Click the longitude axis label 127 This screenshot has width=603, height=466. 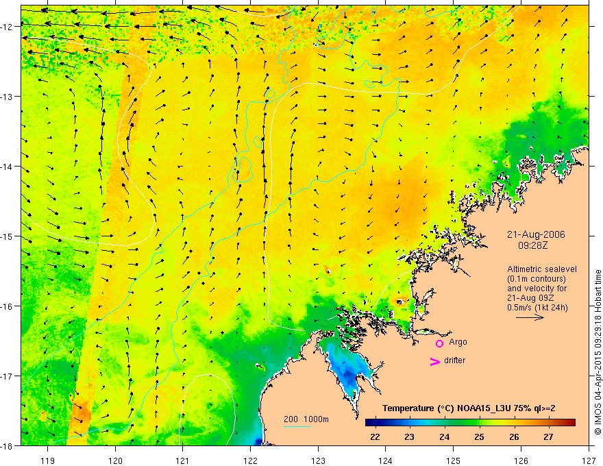[589, 461]
